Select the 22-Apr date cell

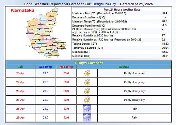[x=20, y=82]
